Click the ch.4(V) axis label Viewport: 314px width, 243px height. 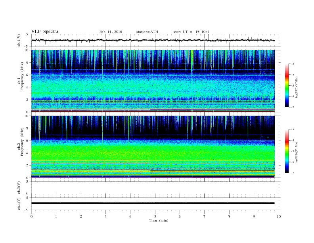pyautogui.click(x=19, y=204)
